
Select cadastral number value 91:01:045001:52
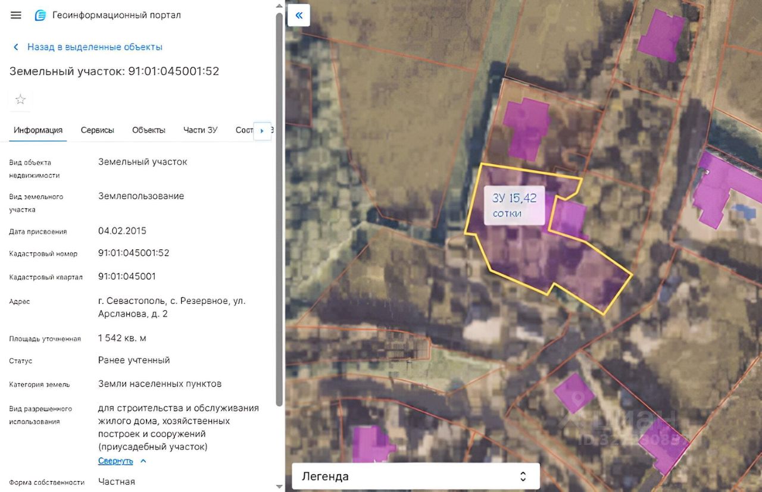[x=134, y=253]
